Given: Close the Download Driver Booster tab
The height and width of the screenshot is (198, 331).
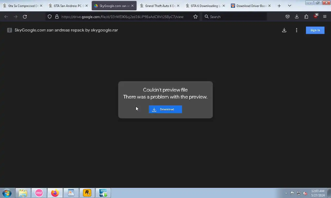Looking at the screenshot, I should (x=269, y=6).
